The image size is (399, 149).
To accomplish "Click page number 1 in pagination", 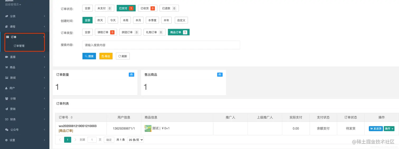I will [x=68, y=140].
